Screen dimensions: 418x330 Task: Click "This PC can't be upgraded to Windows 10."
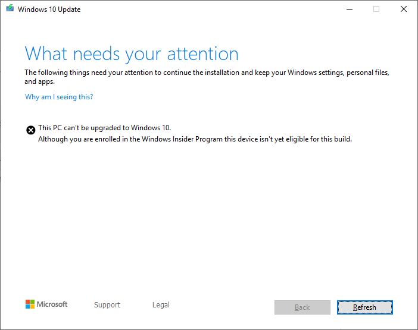pos(105,128)
